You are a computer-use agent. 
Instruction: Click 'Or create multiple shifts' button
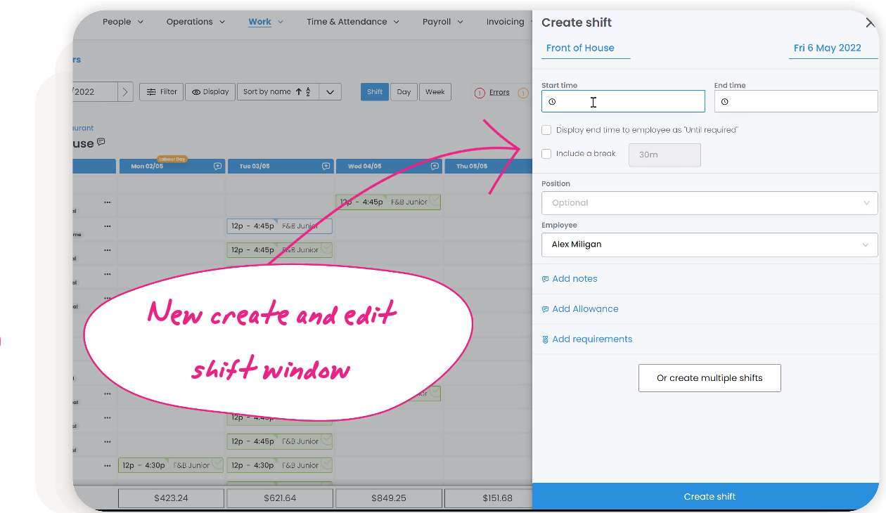click(710, 378)
